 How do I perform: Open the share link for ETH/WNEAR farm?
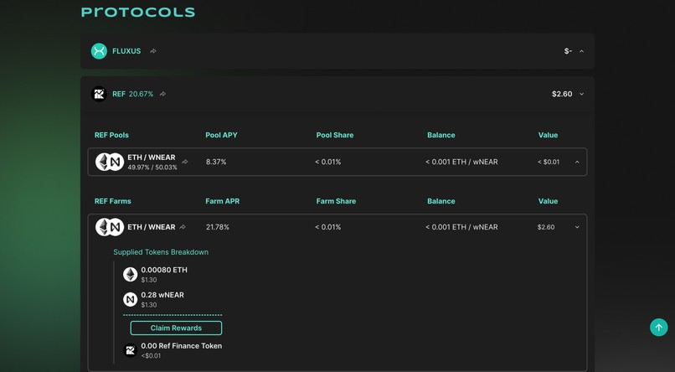coord(183,227)
